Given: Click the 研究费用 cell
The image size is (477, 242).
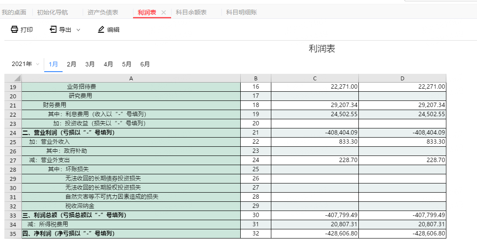Looking at the screenshot, I should coord(131,96).
